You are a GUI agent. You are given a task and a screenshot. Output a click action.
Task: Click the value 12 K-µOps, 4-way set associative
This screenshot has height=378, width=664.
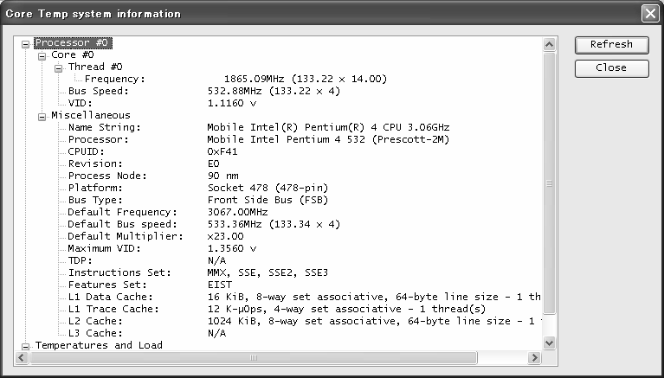point(305,309)
